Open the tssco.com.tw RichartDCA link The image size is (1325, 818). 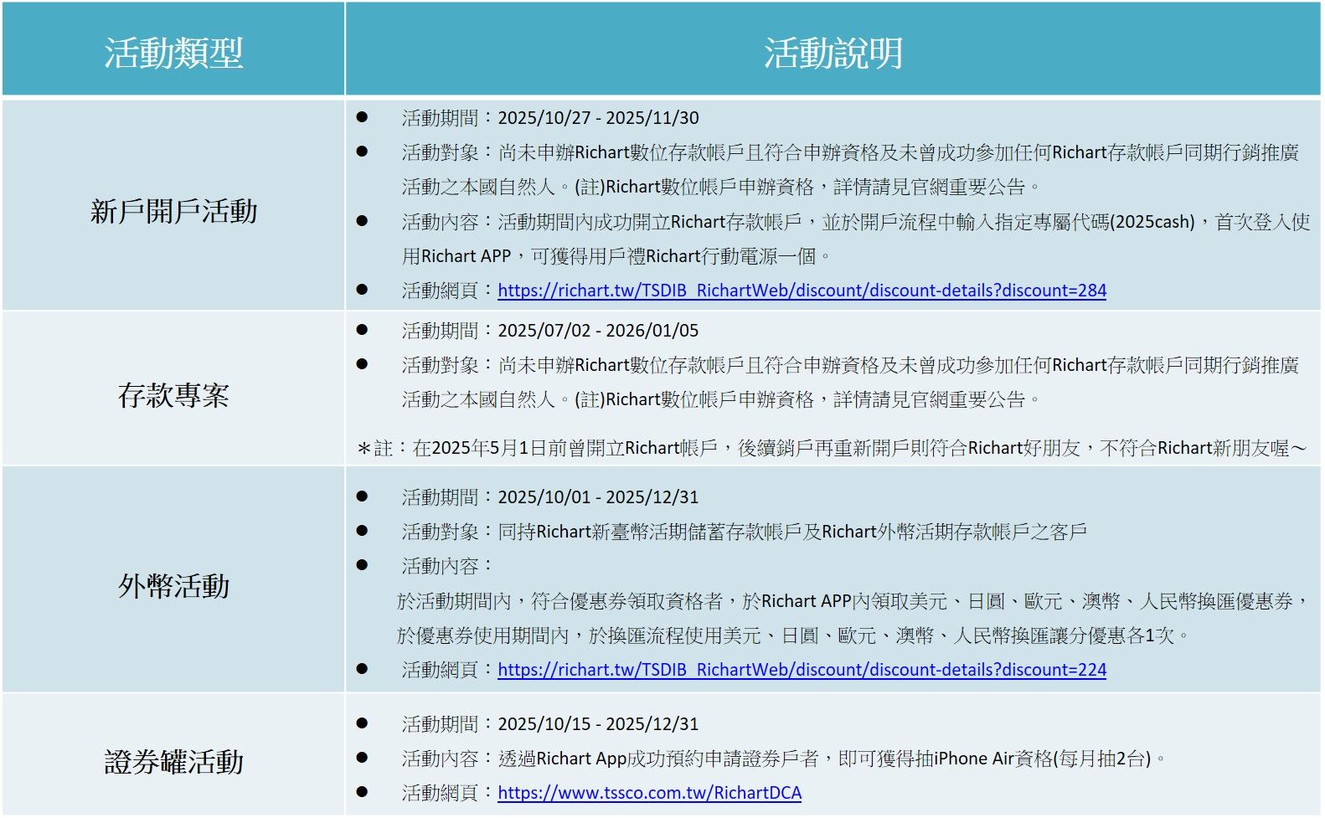649,793
